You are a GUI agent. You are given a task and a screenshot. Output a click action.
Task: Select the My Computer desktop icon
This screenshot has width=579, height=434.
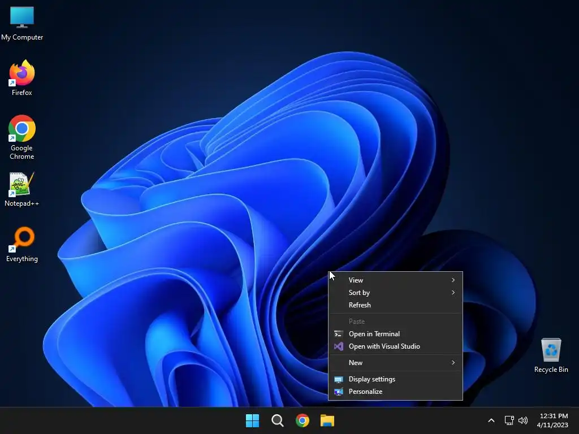[22, 23]
